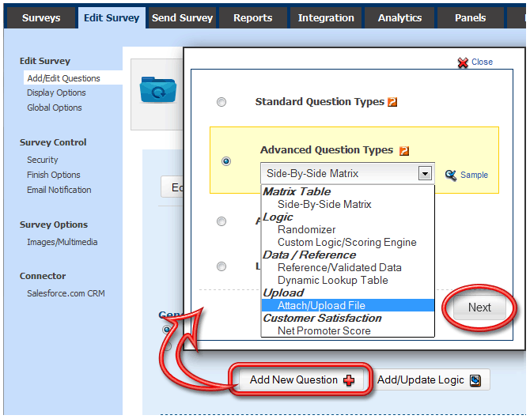This screenshot has height=419, width=530.
Task: Click the blue folder refresh icon
Action: 156,90
